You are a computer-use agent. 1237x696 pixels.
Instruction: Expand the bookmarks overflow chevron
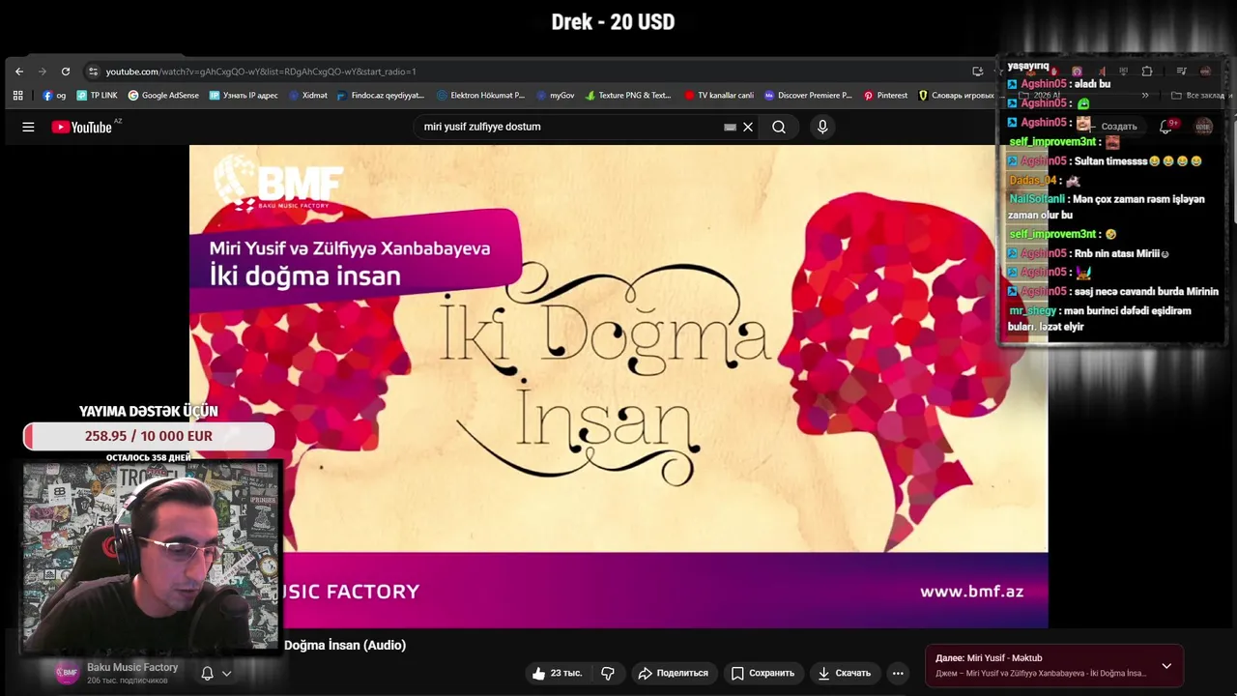pos(1145,96)
